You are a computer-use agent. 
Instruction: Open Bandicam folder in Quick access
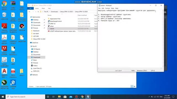(36, 31)
